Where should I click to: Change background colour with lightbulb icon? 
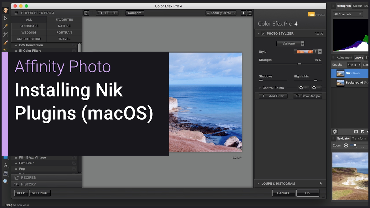[x=243, y=13]
